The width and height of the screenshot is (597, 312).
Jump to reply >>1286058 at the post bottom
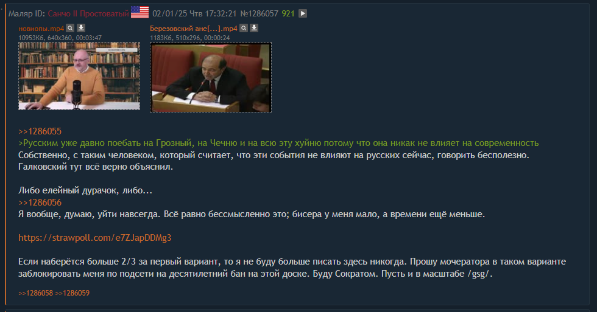point(35,293)
